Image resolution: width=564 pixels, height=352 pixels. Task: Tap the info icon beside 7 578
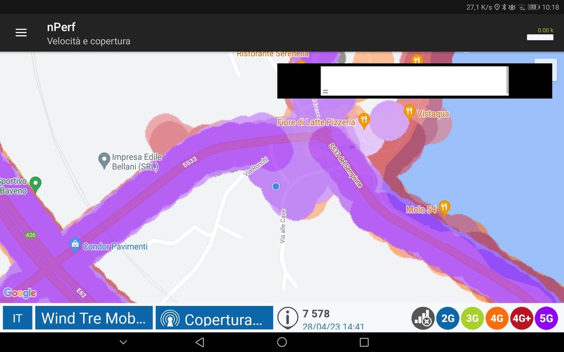click(288, 318)
